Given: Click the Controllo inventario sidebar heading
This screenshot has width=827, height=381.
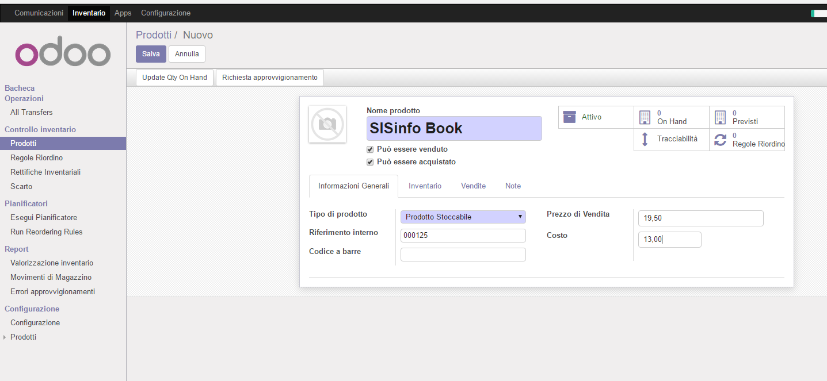Looking at the screenshot, I should coord(40,130).
